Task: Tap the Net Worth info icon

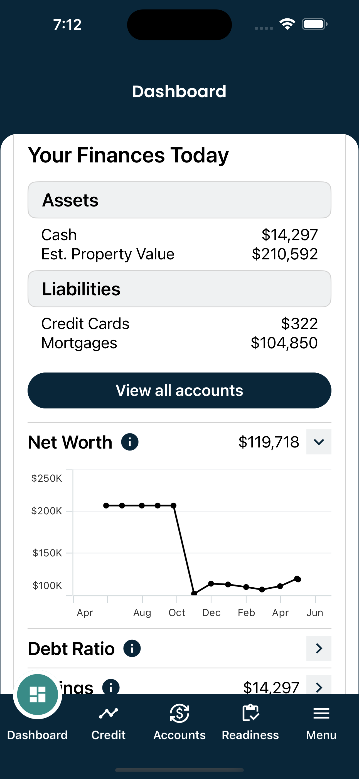Action: [130, 442]
